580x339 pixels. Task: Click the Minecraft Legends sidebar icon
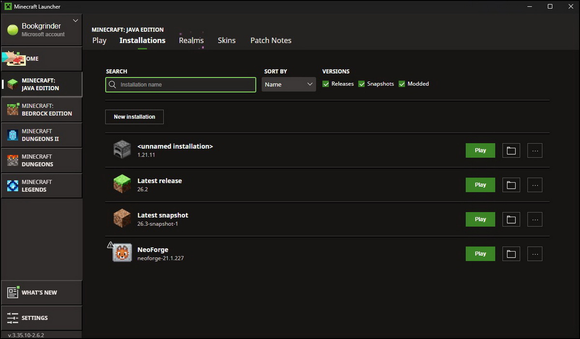[x=13, y=185]
